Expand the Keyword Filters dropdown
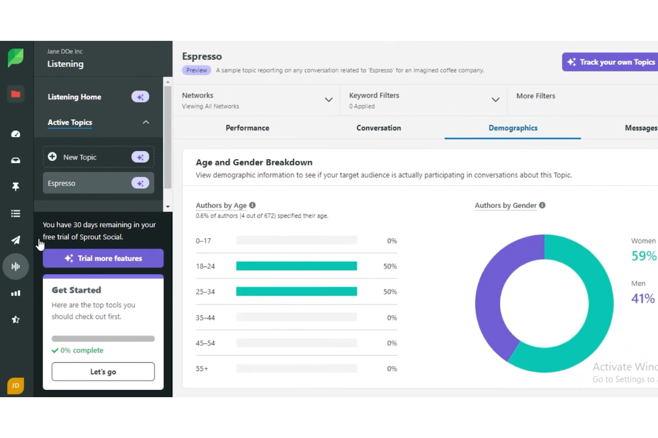 (495, 100)
